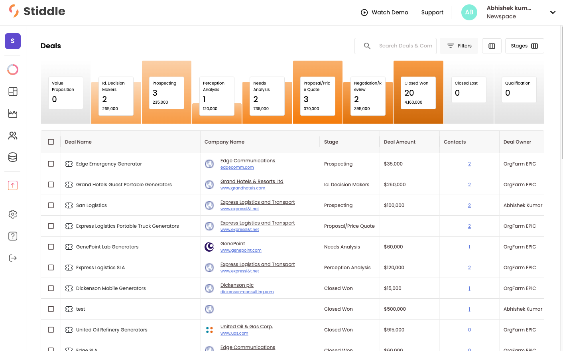Click the deal icon beside Express Logistics SLA
Viewport: 563px width, 351px height.
(x=69, y=268)
